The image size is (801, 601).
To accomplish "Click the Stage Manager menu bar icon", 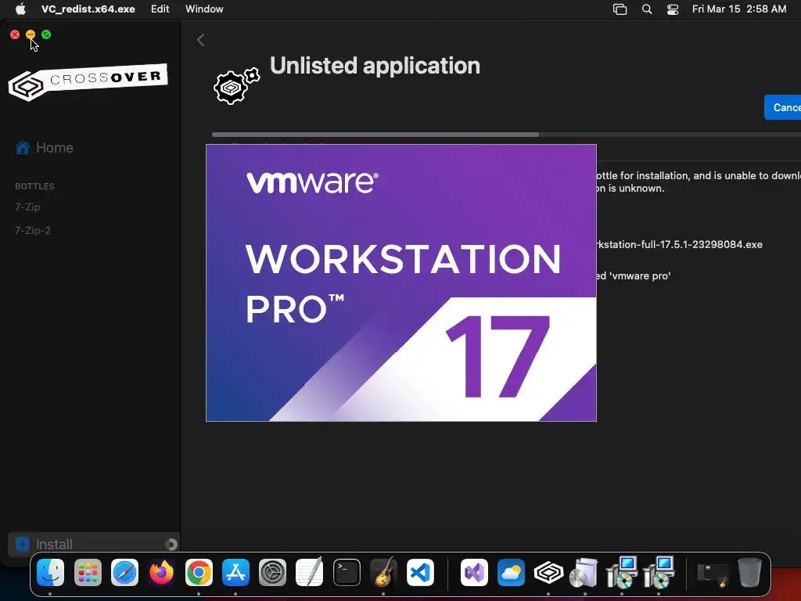I will 620,9.
